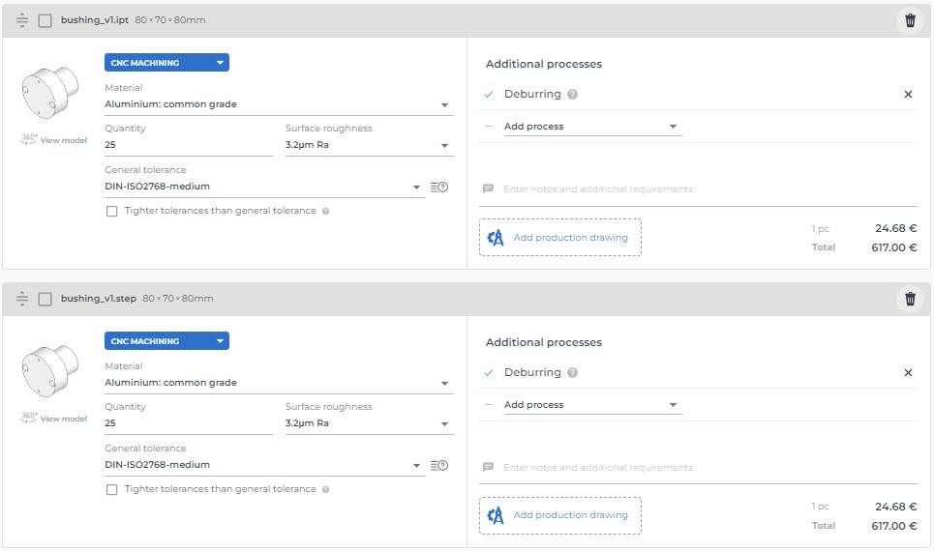
Task: Enable tighter tolerances for bushing_v1.ipt
Action: point(112,211)
